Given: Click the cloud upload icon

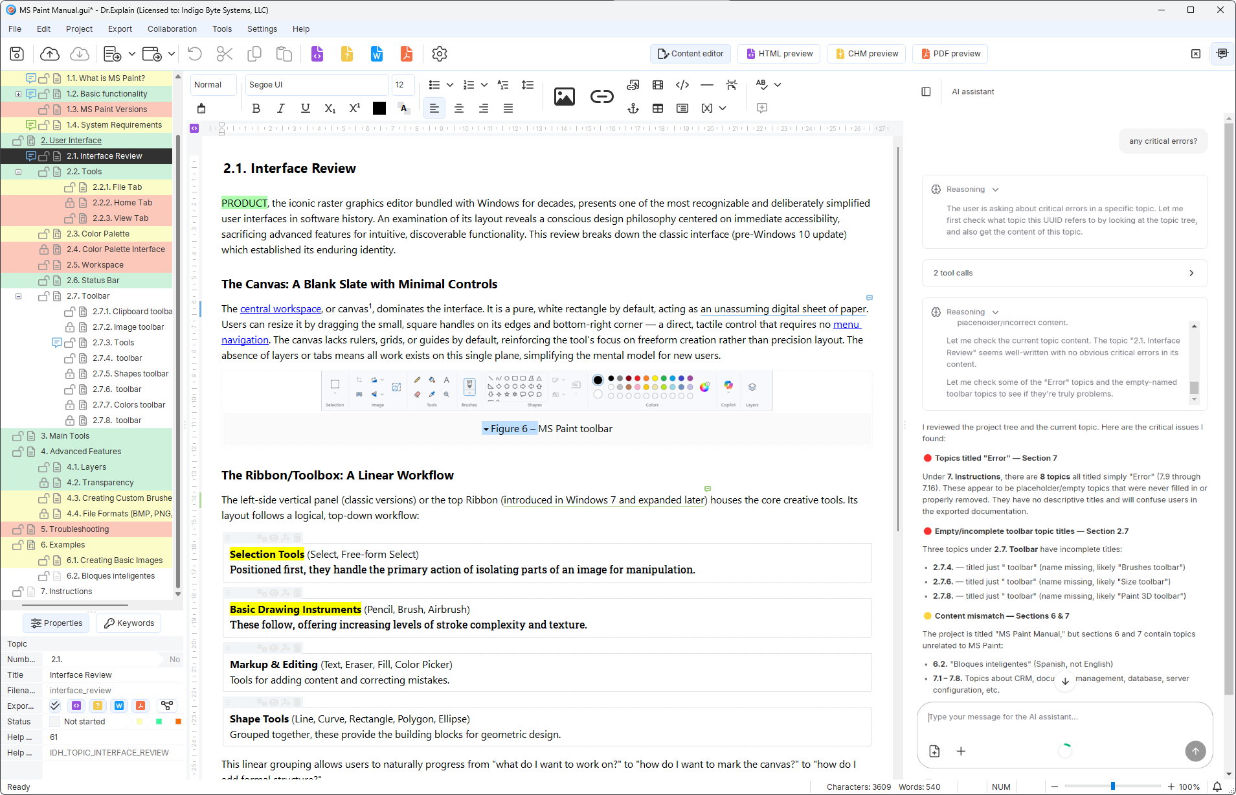Looking at the screenshot, I should click(50, 54).
